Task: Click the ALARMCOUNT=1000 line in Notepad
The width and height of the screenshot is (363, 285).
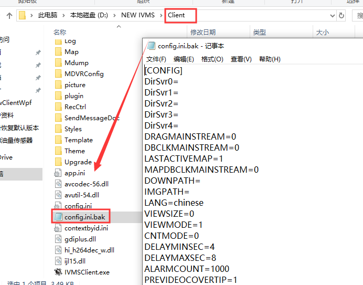Action: pyautogui.click(x=187, y=269)
